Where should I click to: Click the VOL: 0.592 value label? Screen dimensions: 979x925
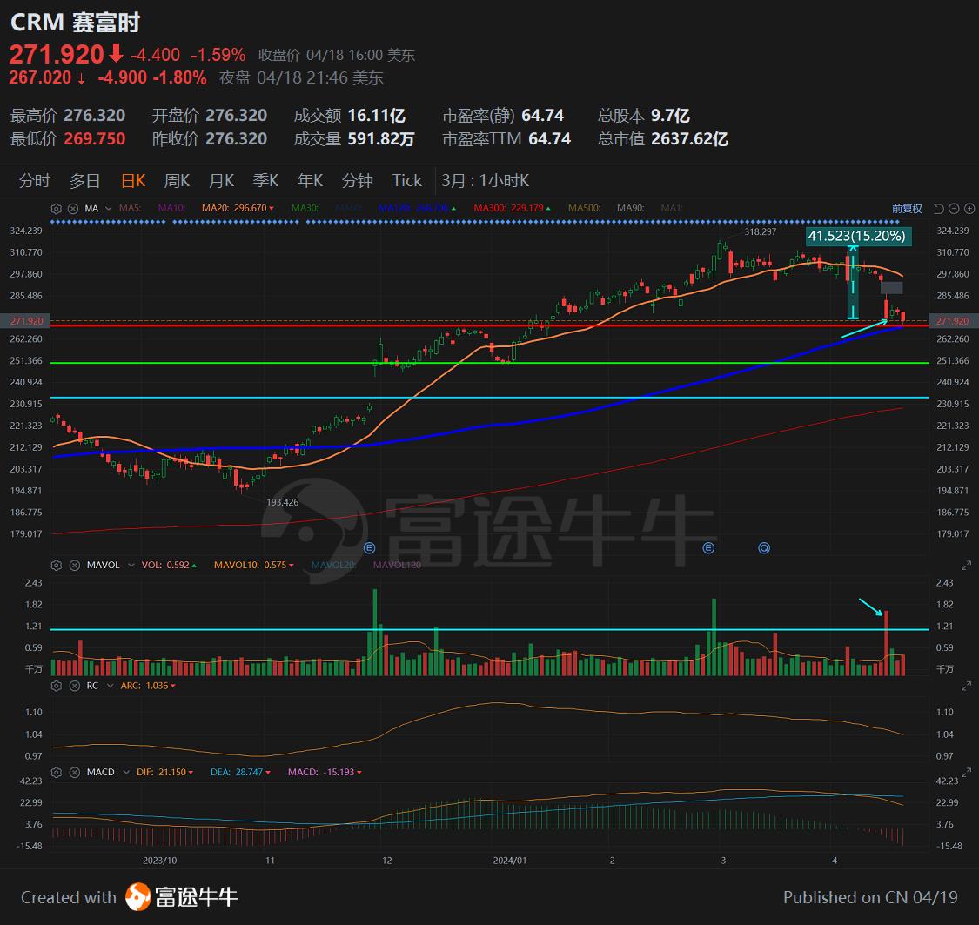[169, 565]
